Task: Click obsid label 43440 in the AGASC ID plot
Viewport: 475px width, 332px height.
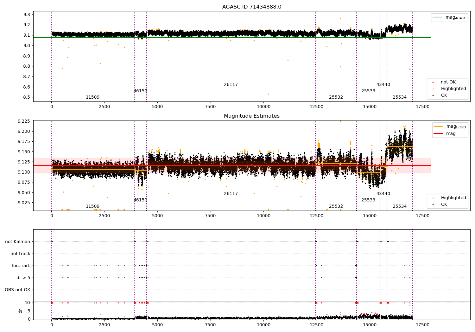Action: 383,85
